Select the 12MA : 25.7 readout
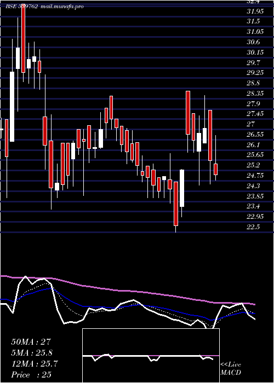 pyautogui.click(x=35, y=364)
